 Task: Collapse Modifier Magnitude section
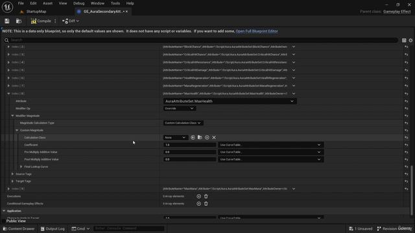click(12, 116)
